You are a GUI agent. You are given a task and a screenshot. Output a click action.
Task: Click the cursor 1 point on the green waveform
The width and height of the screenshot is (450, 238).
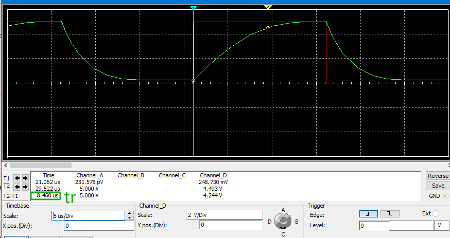193,80
